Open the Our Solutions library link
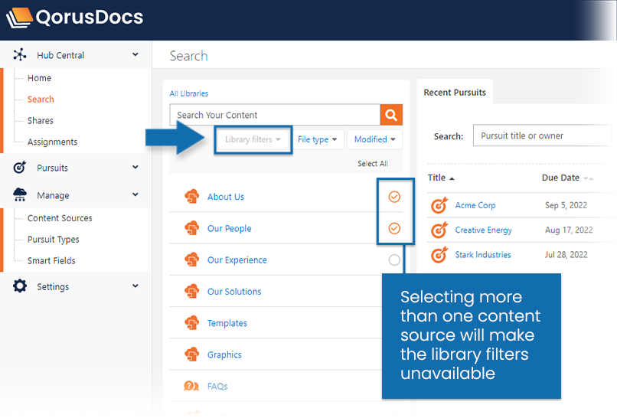617x418 pixels. [234, 292]
